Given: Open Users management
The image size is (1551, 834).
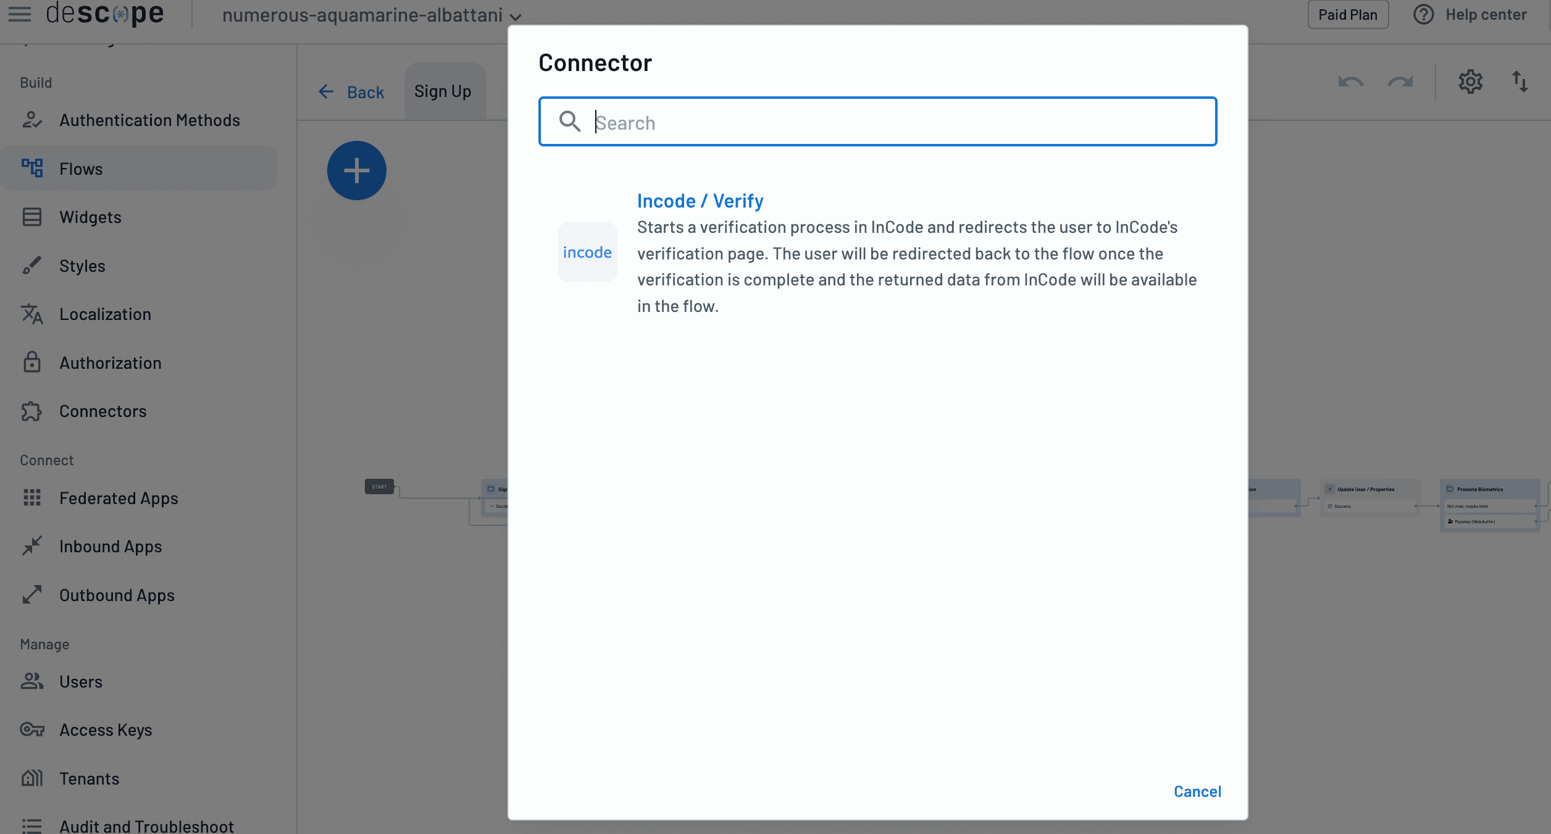Looking at the screenshot, I should (81, 681).
